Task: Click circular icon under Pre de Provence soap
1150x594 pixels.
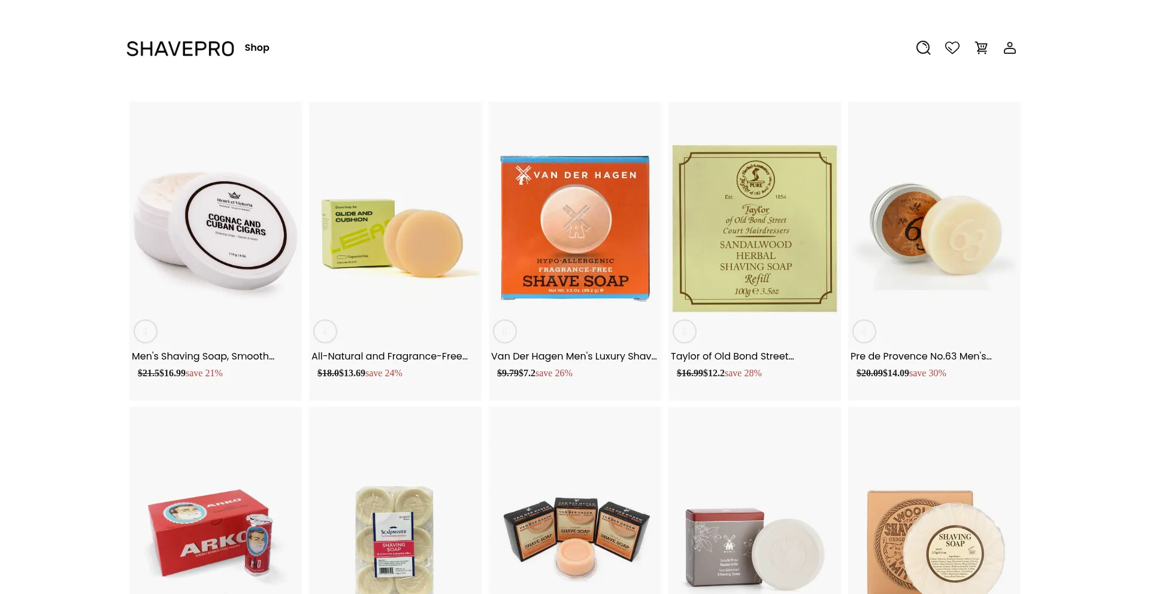Action: (x=864, y=331)
